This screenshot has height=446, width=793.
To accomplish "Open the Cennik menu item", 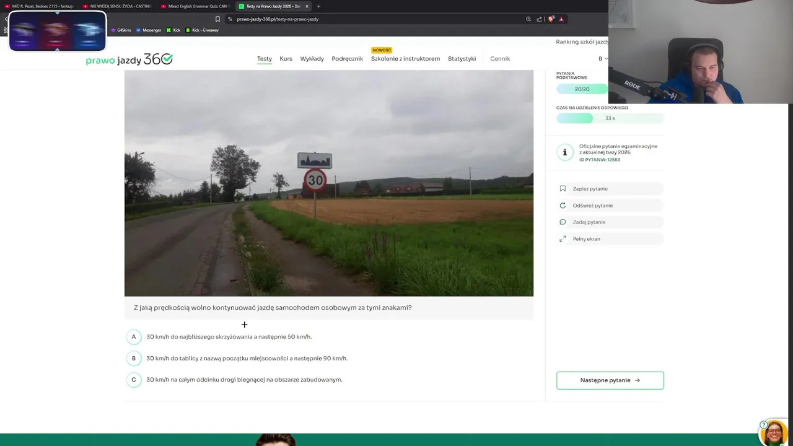I will tap(500, 59).
